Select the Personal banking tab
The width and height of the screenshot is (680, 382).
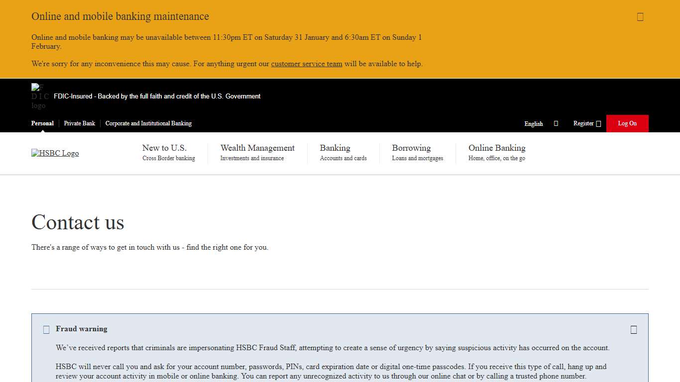[x=42, y=123]
